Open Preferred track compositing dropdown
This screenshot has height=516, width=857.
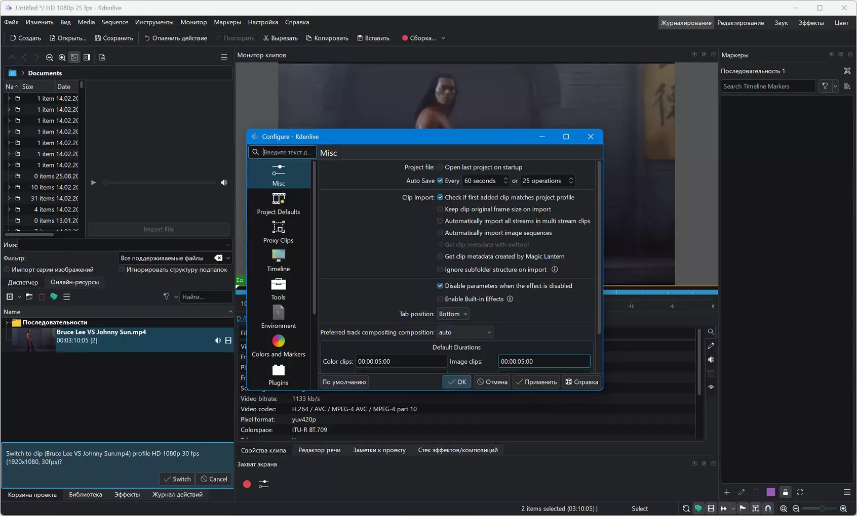click(x=465, y=332)
